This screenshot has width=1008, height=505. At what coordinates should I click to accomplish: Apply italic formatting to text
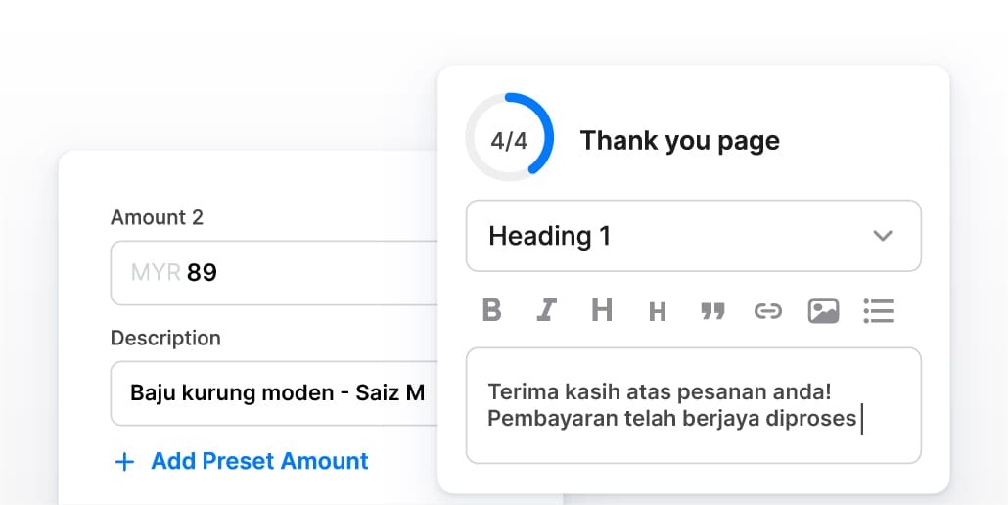(546, 311)
